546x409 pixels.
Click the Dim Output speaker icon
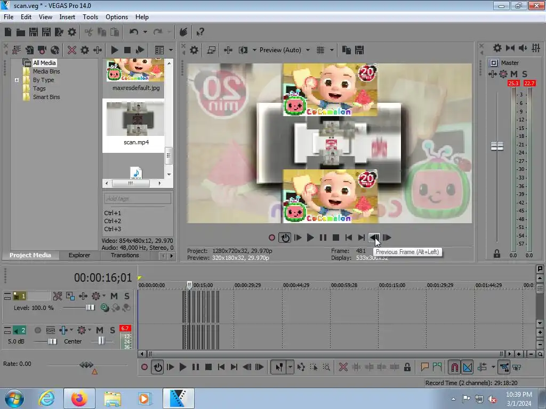(x=523, y=48)
